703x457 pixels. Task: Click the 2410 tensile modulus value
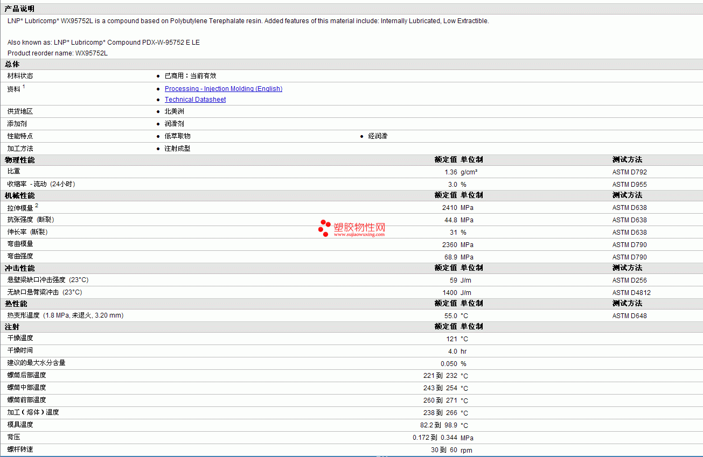point(450,208)
